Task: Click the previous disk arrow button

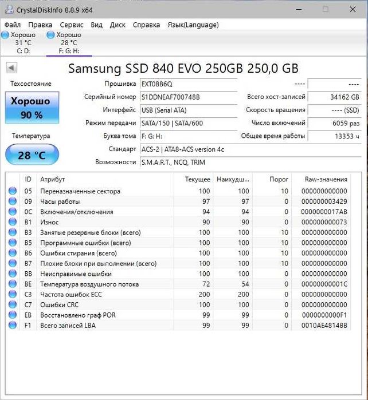Action: (x=11, y=68)
